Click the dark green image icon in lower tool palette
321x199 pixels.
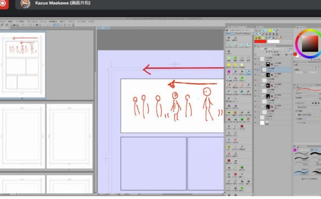click(x=242, y=167)
